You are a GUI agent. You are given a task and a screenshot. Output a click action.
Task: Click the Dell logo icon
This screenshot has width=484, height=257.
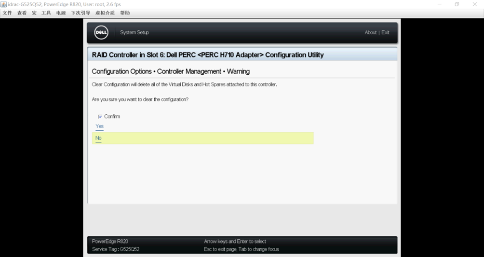point(101,32)
